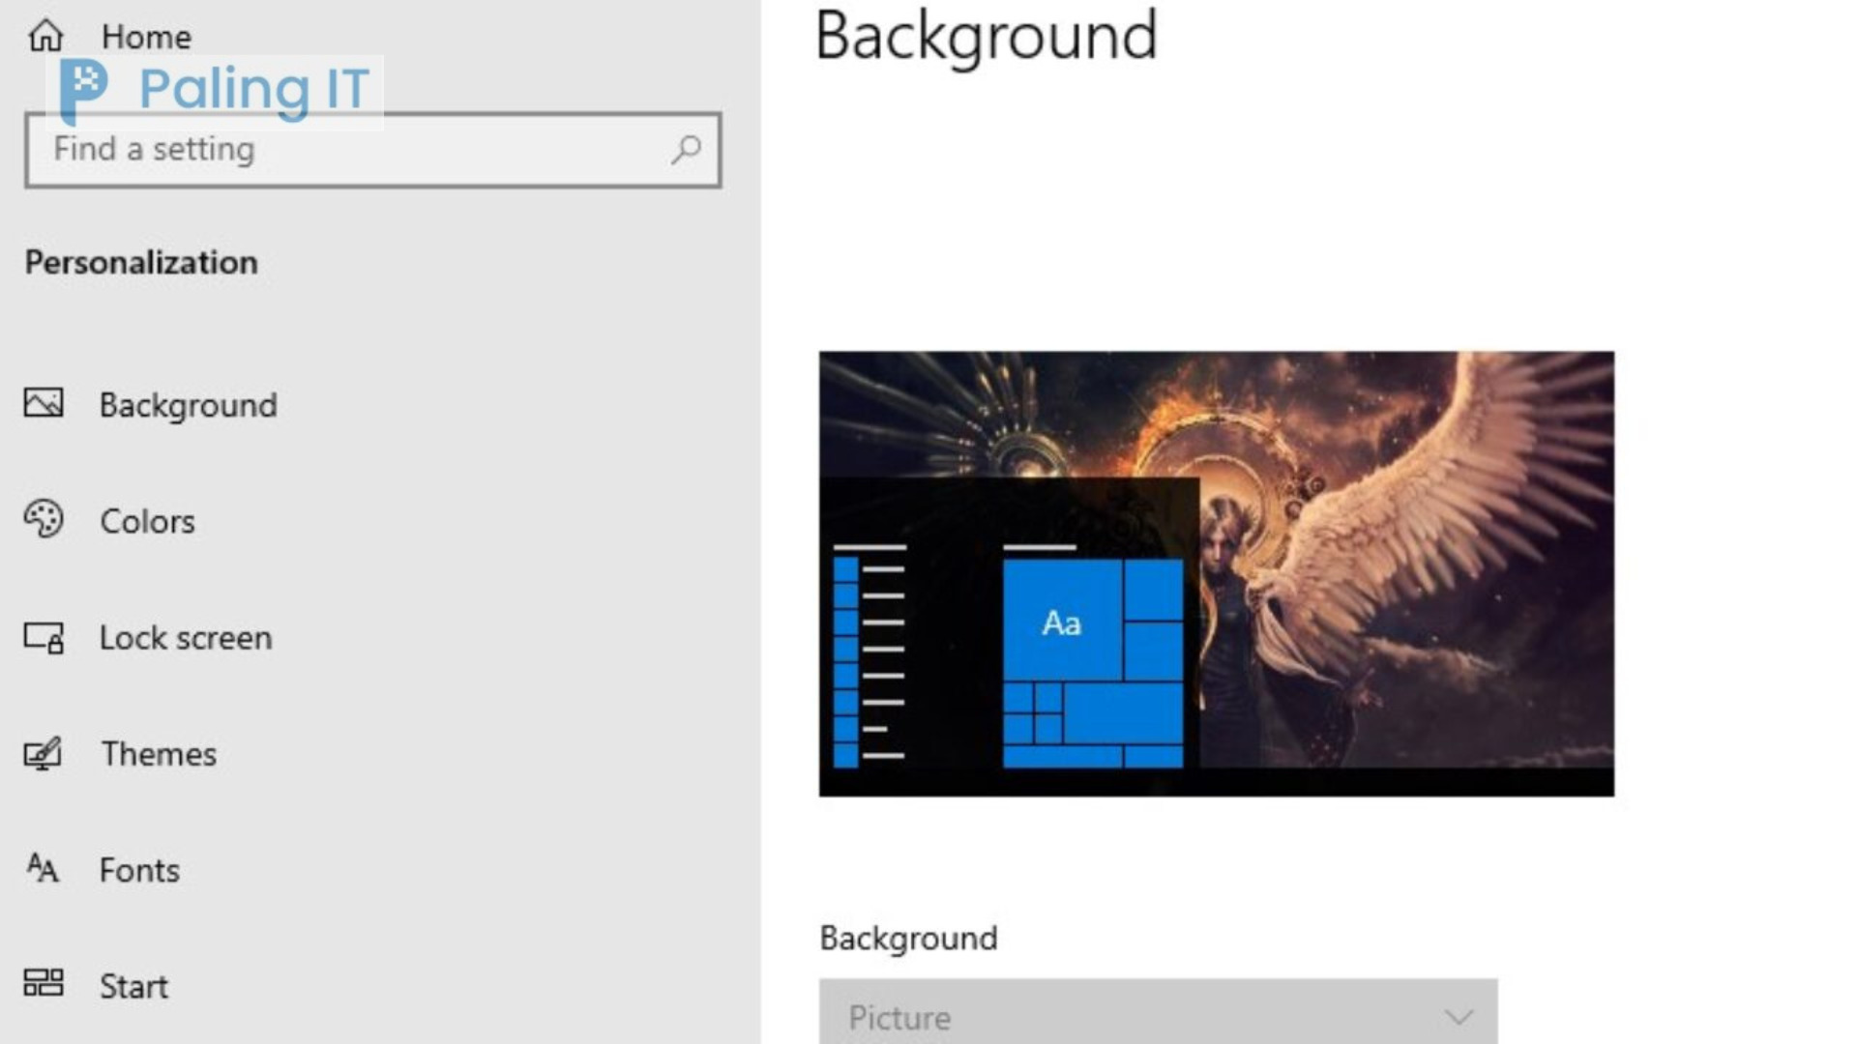Image resolution: width=1857 pixels, height=1044 pixels.
Task: Click the large Background page title
Action: pos(986,37)
